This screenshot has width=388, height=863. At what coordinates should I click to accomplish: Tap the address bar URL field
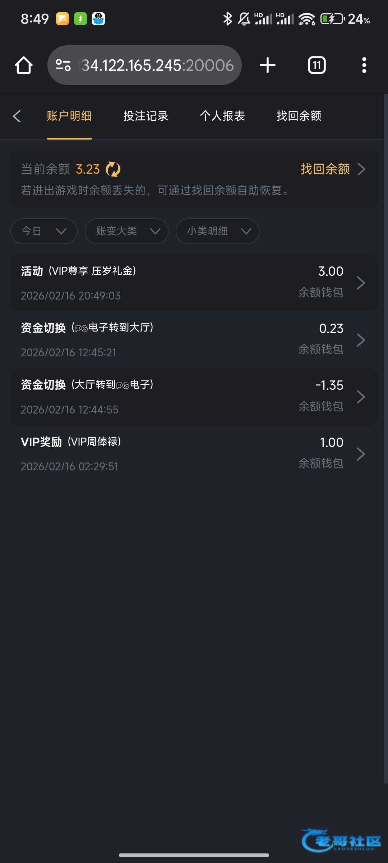(157, 65)
